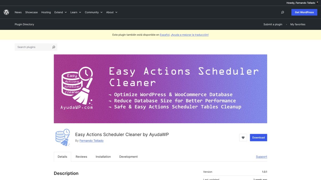Expand the About menu chevron
Image resolution: width=321 pixels, height=180 pixels.
(x=116, y=12)
